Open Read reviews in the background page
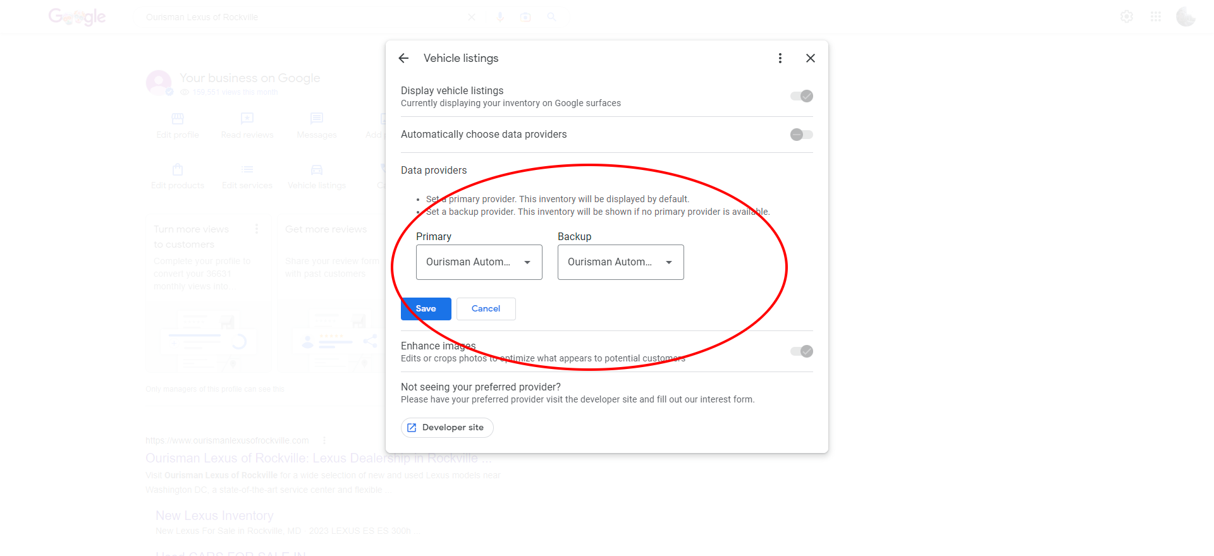1214x556 pixels. 247,126
